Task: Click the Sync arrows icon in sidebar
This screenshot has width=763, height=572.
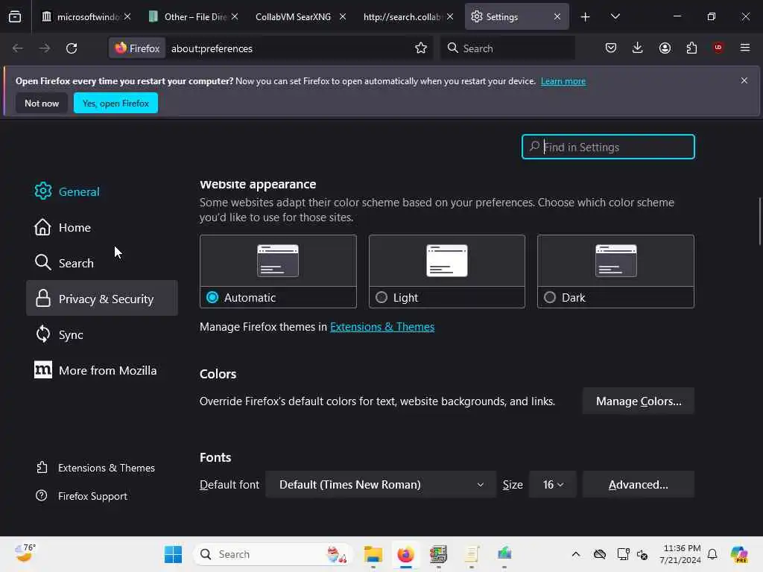Action: click(x=42, y=334)
